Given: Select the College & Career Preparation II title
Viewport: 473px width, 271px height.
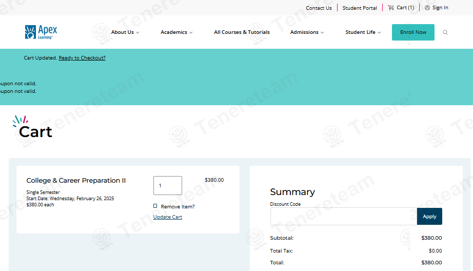Looking at the screenshot, I should [x=76, y=181].
